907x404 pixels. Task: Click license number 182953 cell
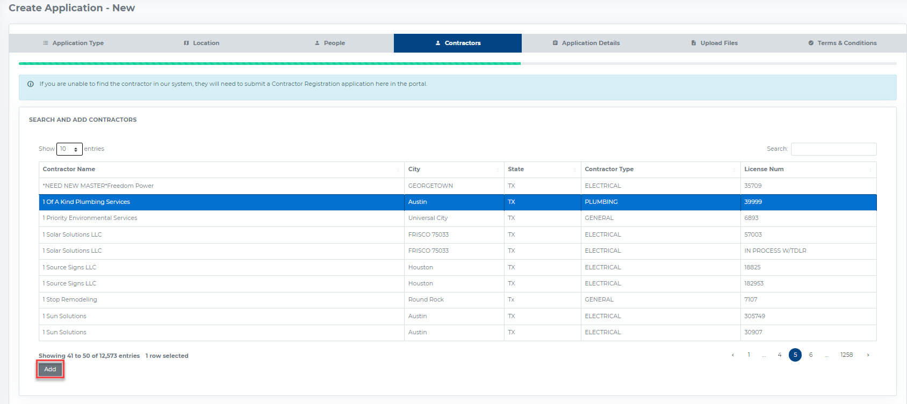pos(808,283)
